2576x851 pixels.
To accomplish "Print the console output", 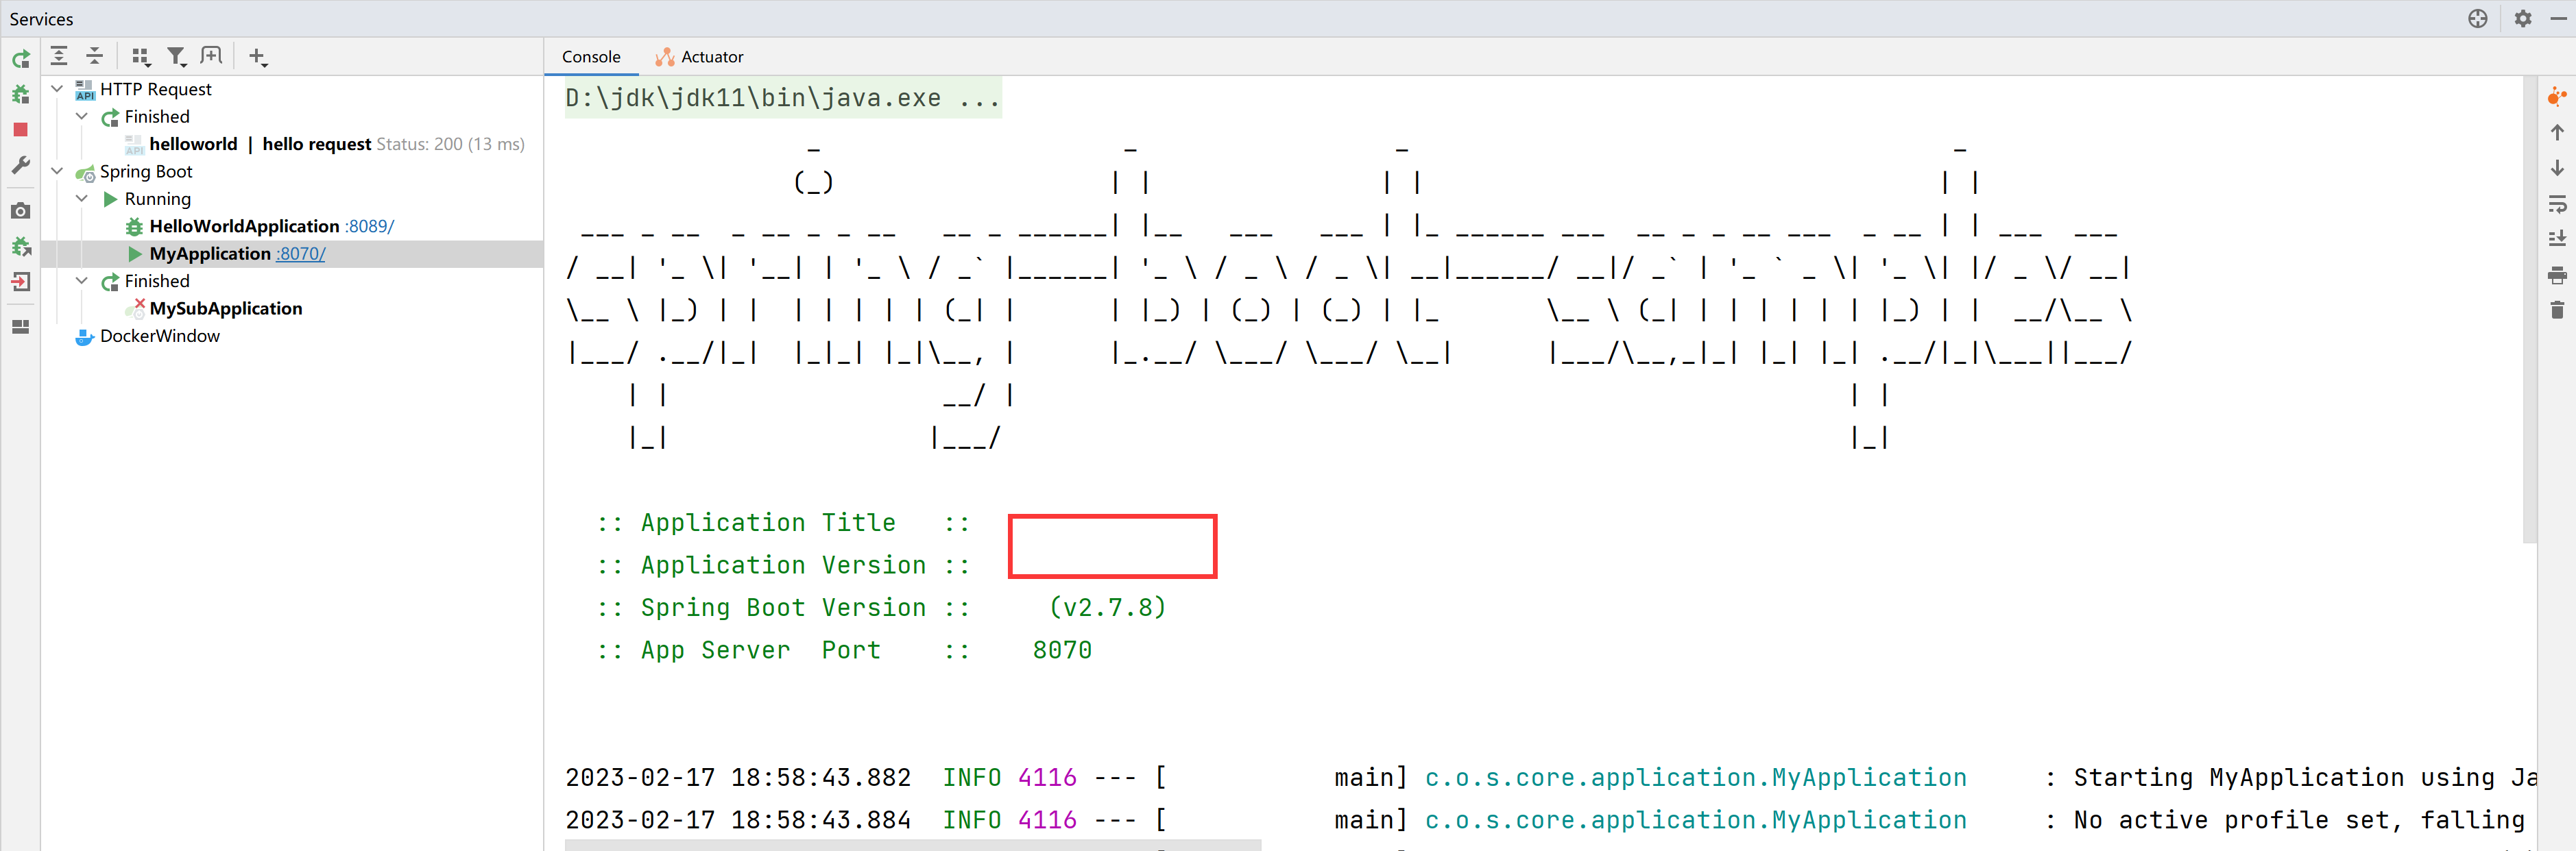I will click(x=2557, y=275).
